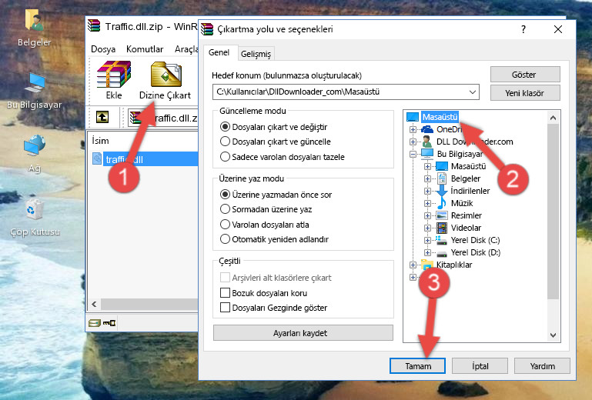
Task: Open the Komutlar menu in WinRAR
Action: (145, 49)
